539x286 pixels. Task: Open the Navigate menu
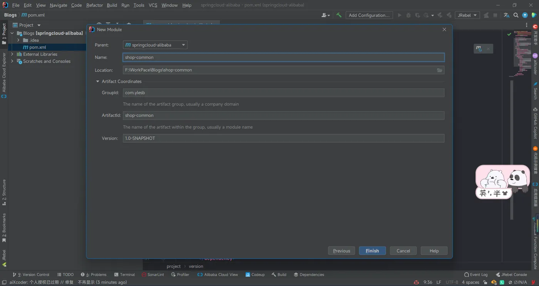pos(59,5)
